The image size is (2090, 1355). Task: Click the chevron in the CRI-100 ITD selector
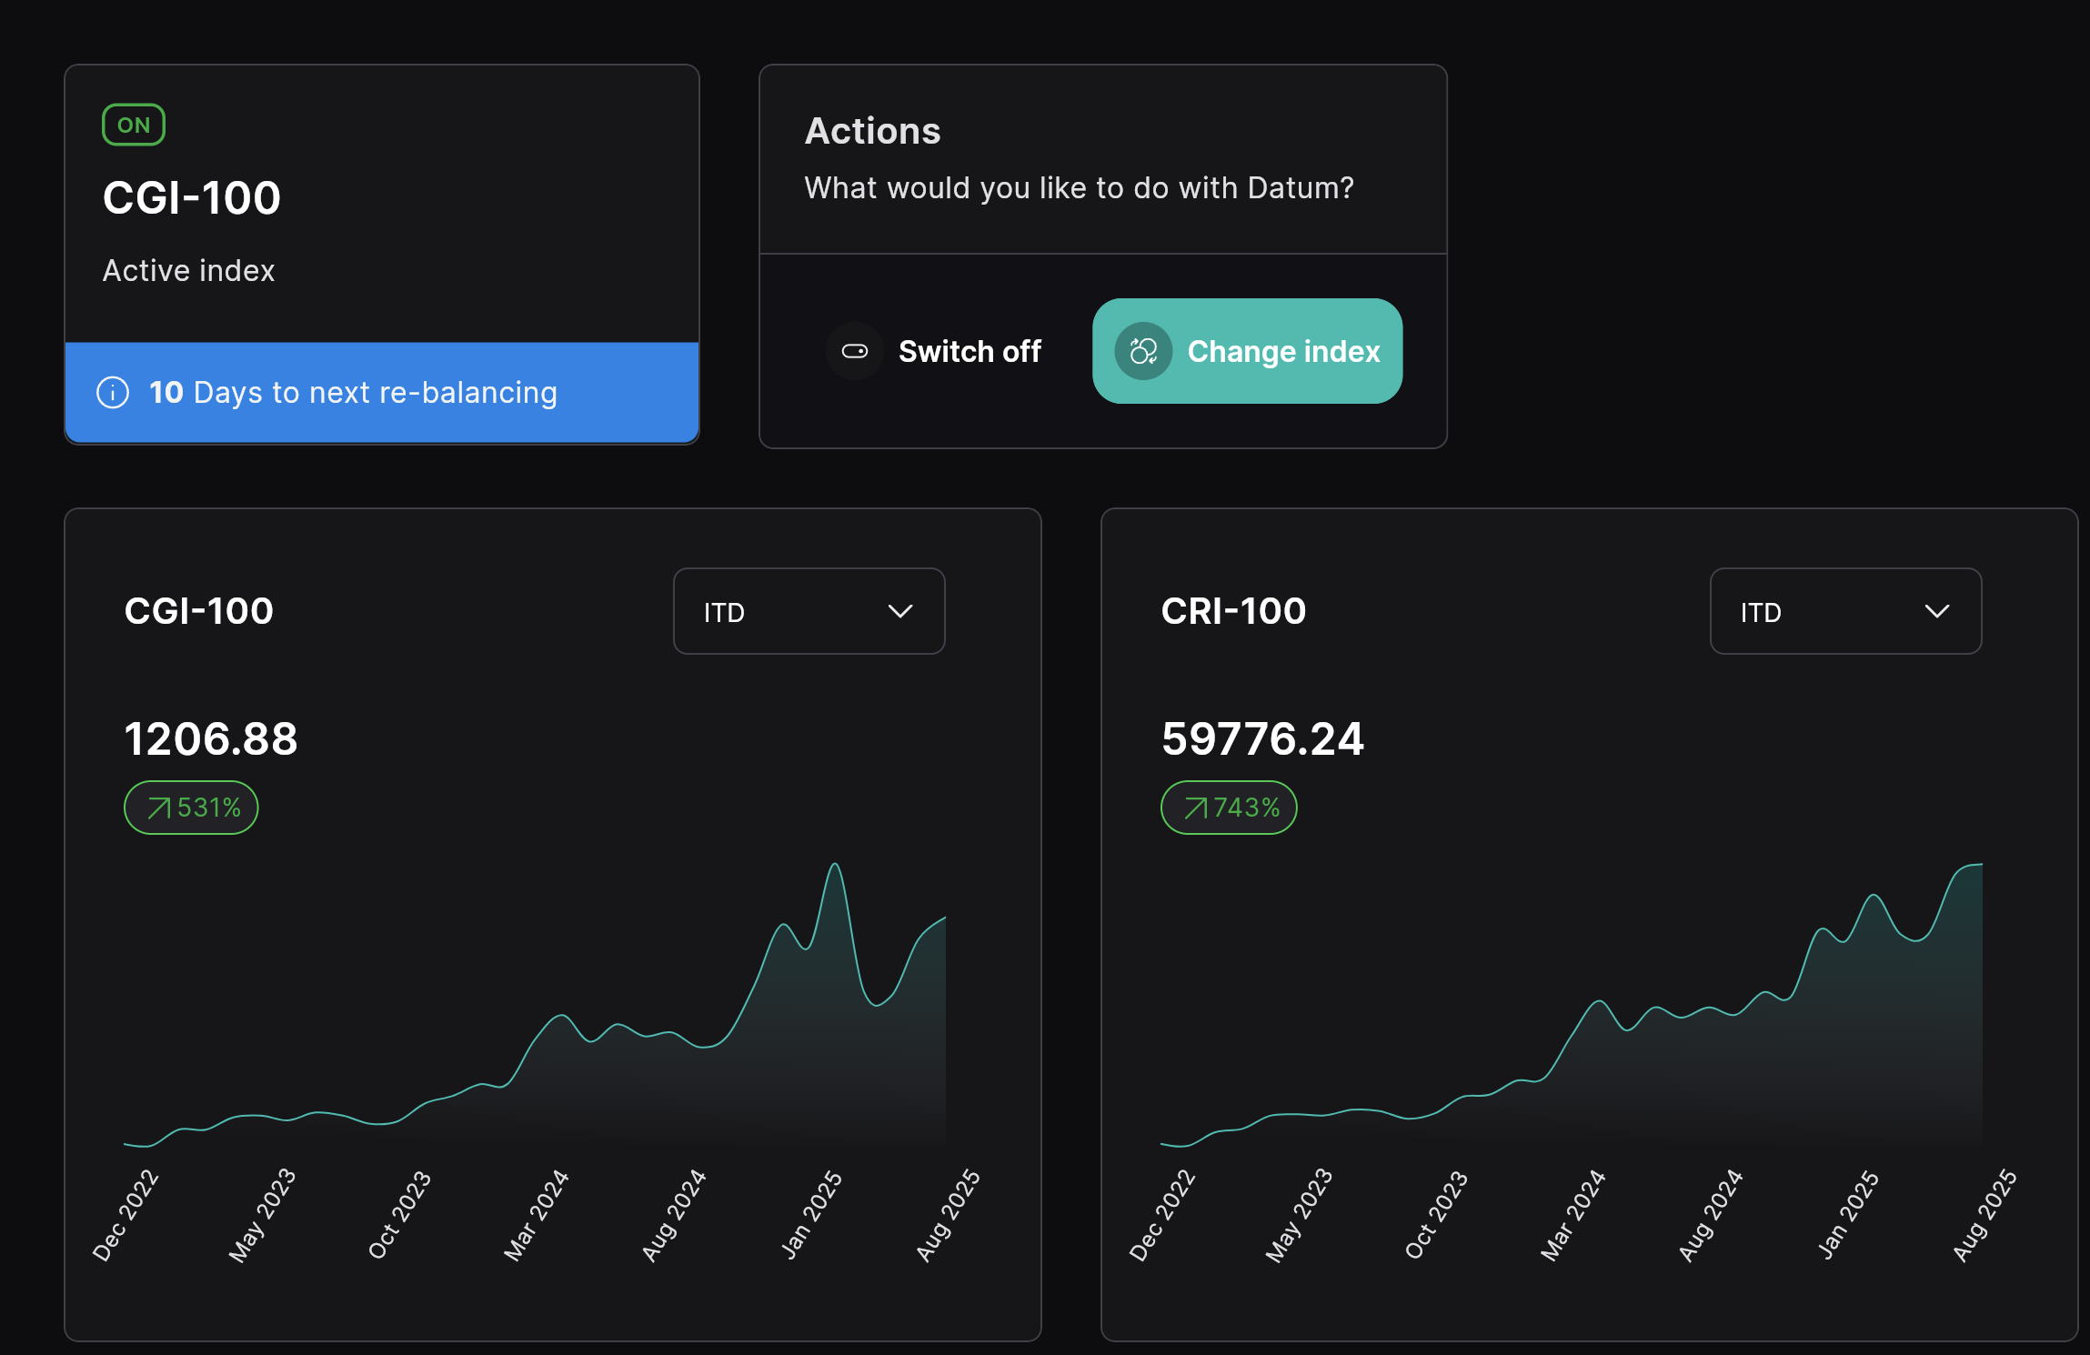coord(1936,612)
